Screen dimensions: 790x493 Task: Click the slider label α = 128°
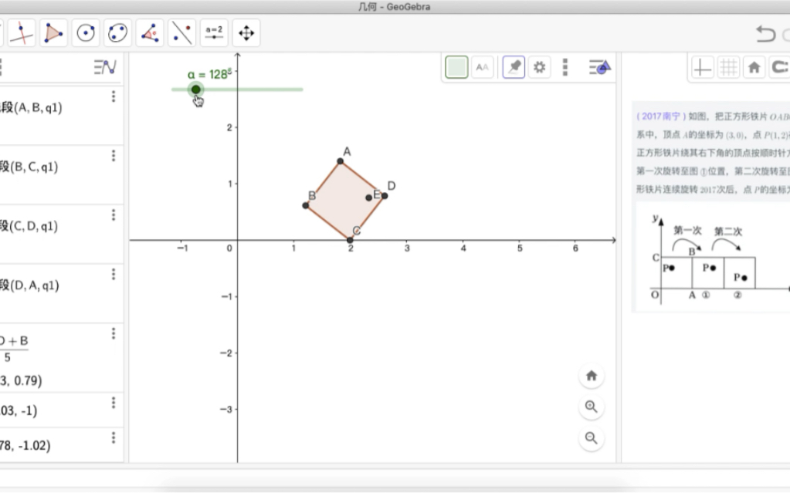[x=209, y=74]
